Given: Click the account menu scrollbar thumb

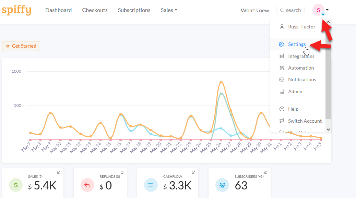Looking at the screenshot, I should tap(328, 72).
